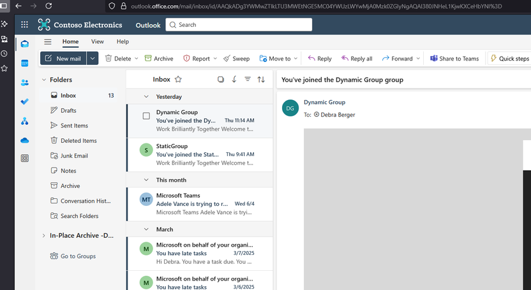Open More apps grid icon

pyautogui.click(x=25, y=158)
